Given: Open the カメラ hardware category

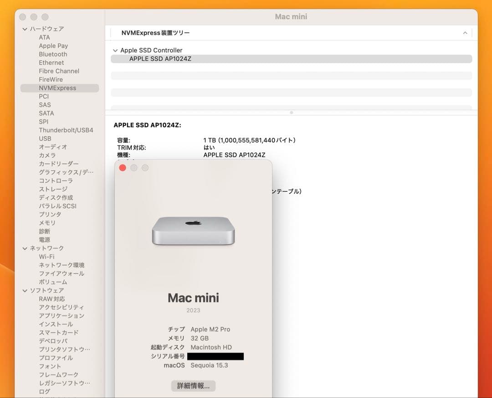Looking at the screenshot, I should (x=46, y=155).
